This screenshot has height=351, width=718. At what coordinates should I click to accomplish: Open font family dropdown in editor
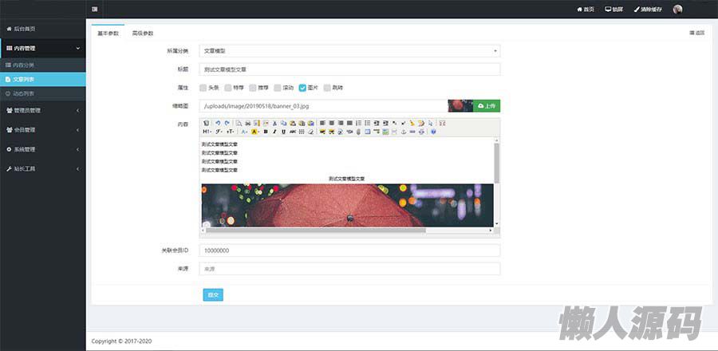coord(219,132)
